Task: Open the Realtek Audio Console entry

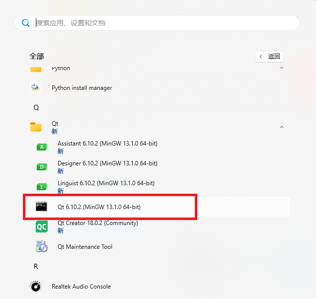Action: [x=81, y=287]
